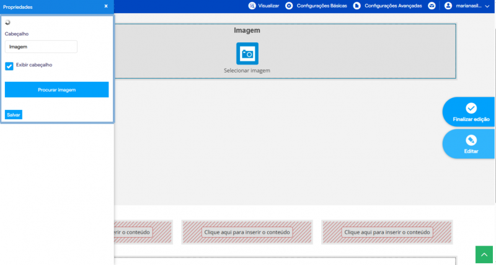The height and width of the screenshot is (265, 496).
Task: Click the Salvar button
Action: tap(14, 115)
